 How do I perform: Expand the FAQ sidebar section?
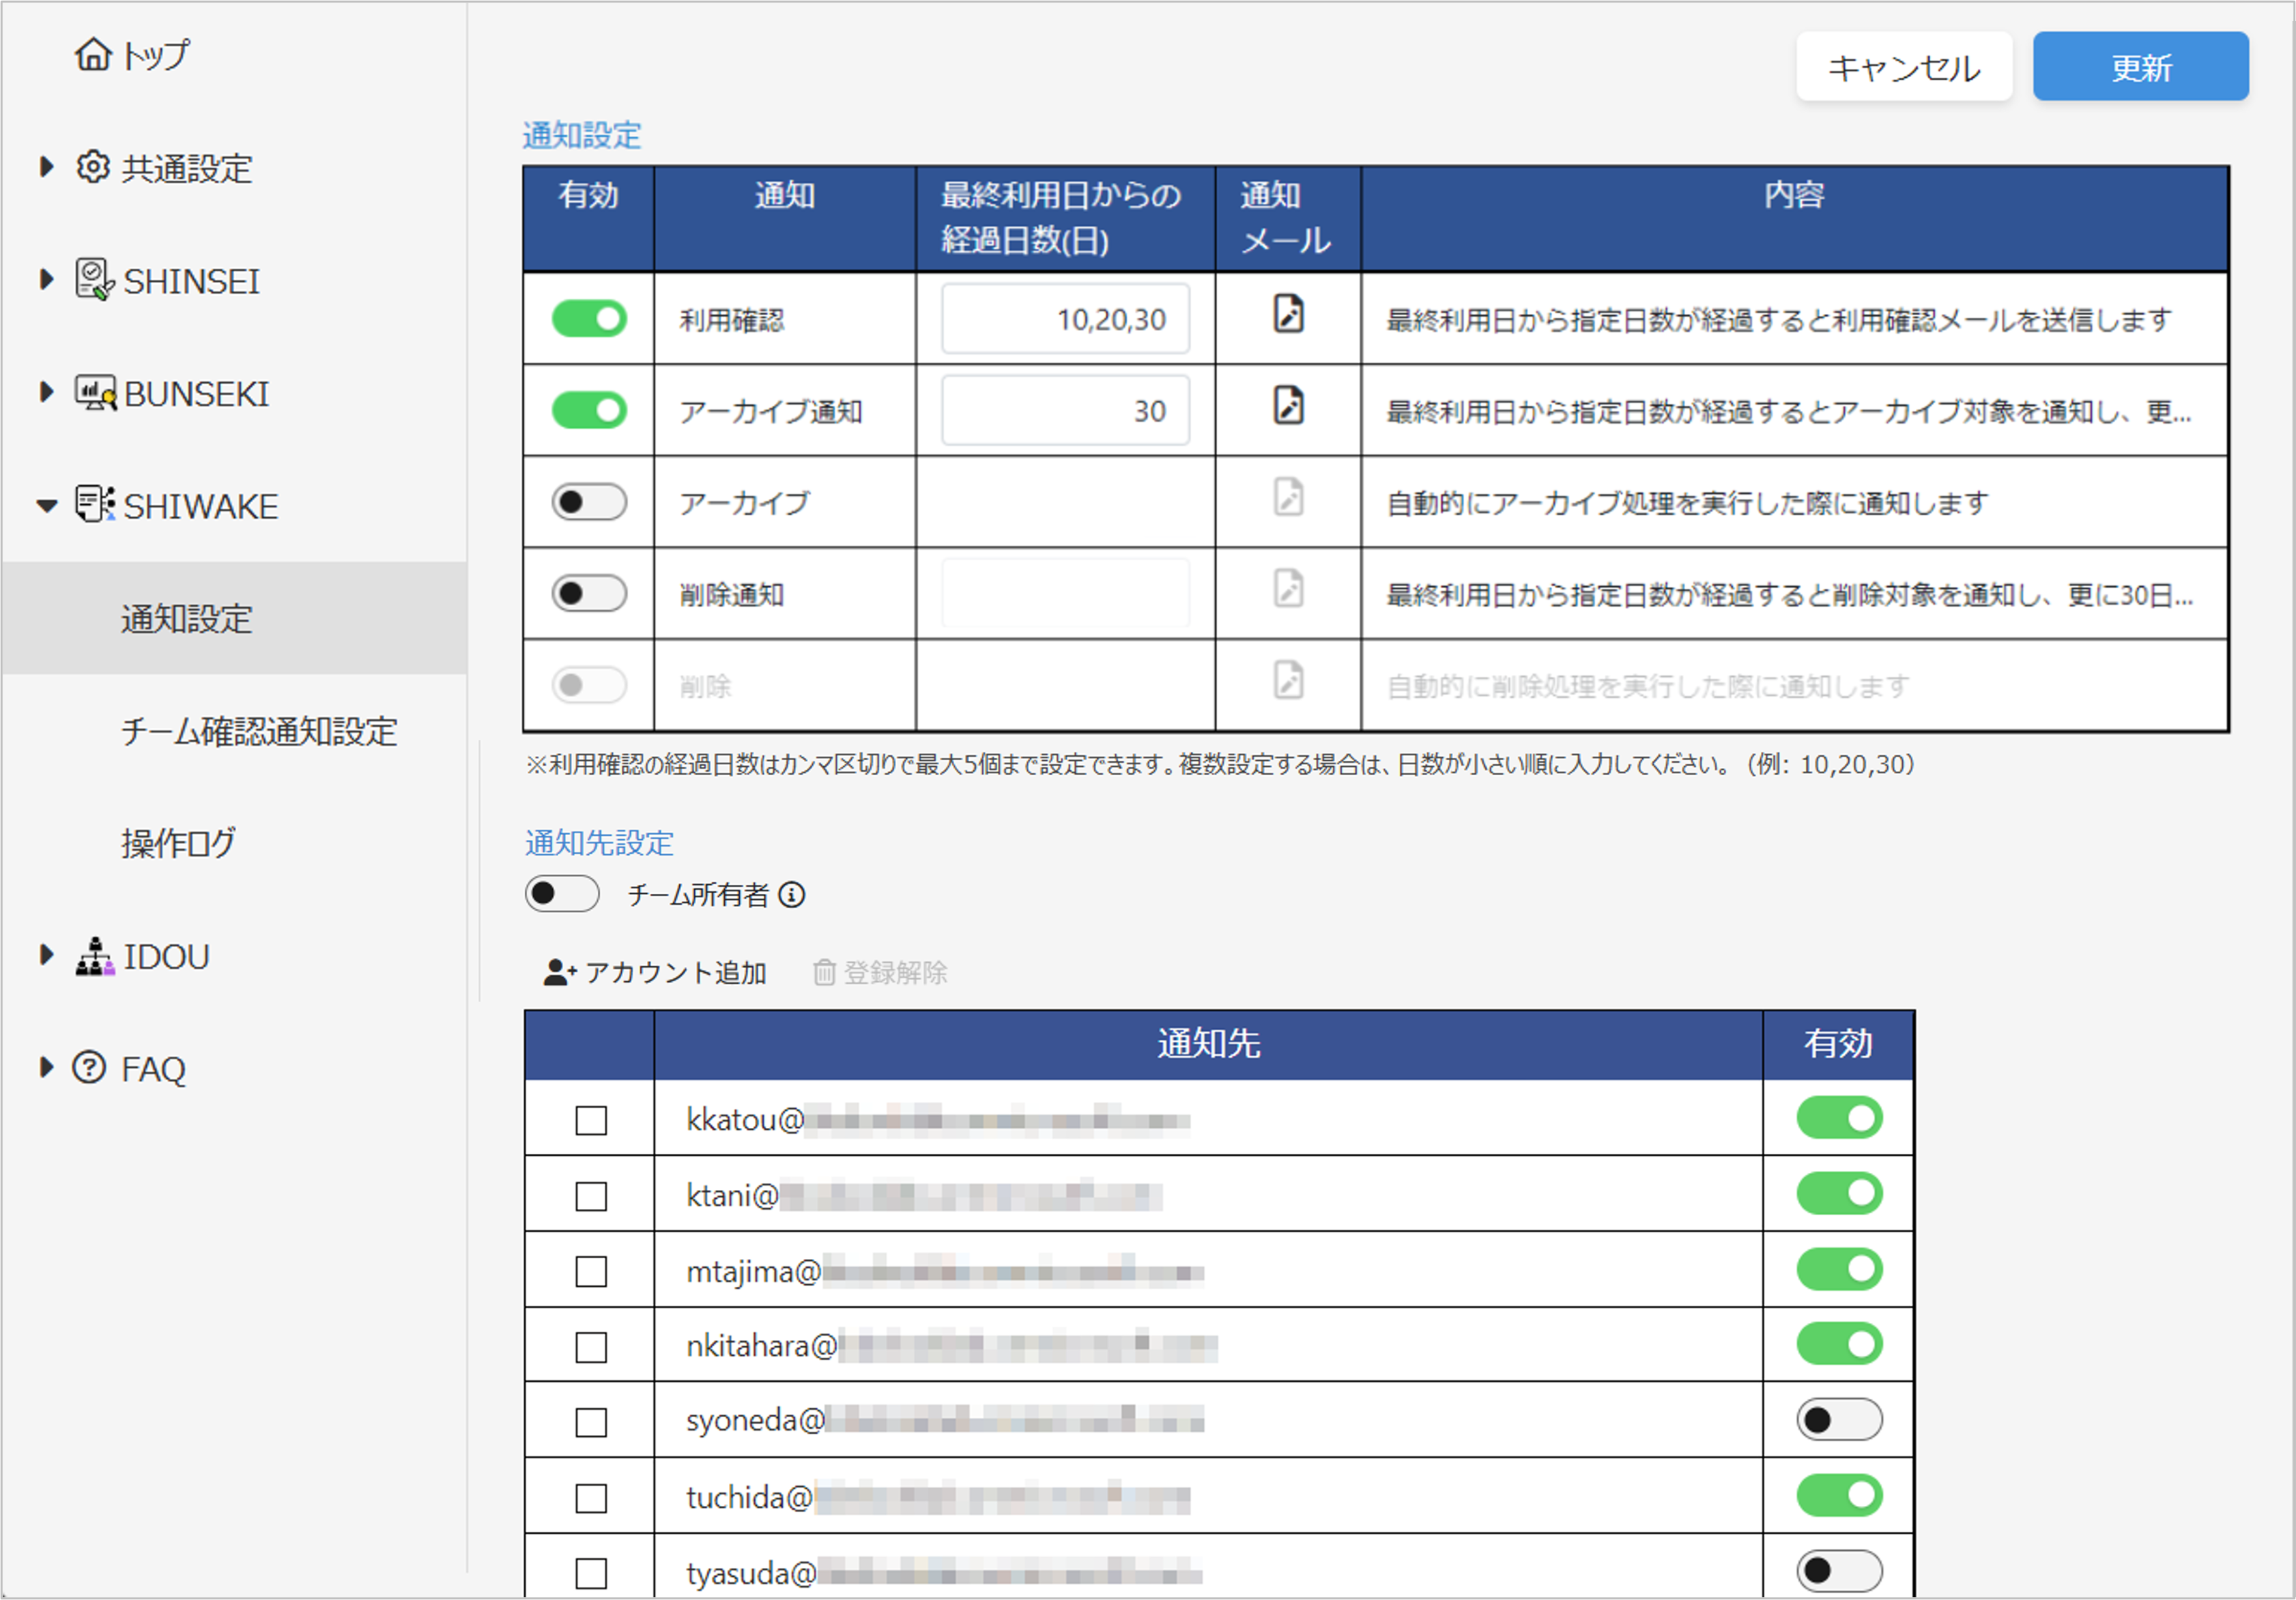pyautogui.click(x=46, y=1067)
